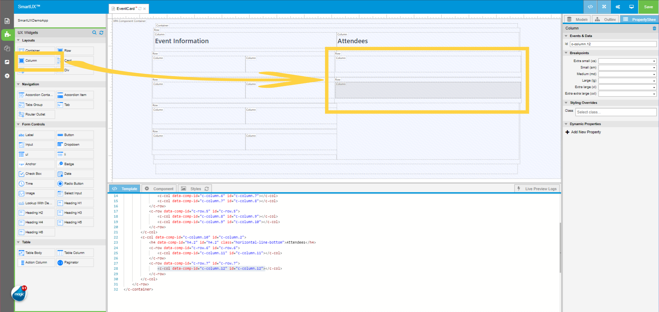Click the Id field showing c-column.12

613,44
